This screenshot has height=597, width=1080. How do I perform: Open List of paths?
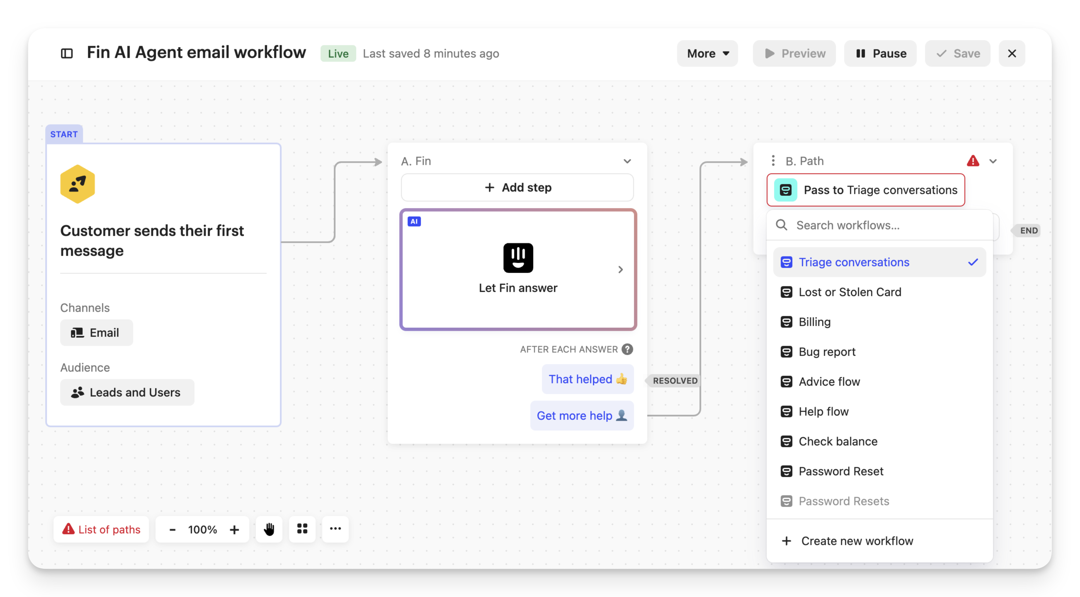[101, 529]
